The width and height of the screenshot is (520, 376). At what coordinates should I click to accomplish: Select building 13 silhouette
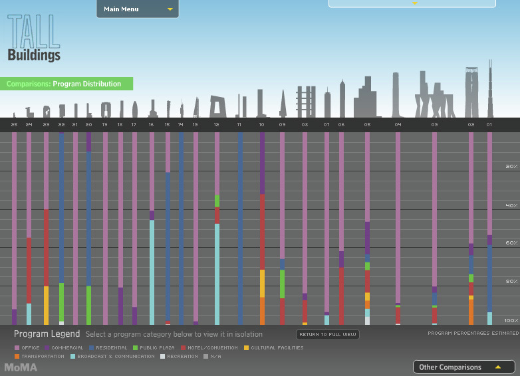point(196,108)
